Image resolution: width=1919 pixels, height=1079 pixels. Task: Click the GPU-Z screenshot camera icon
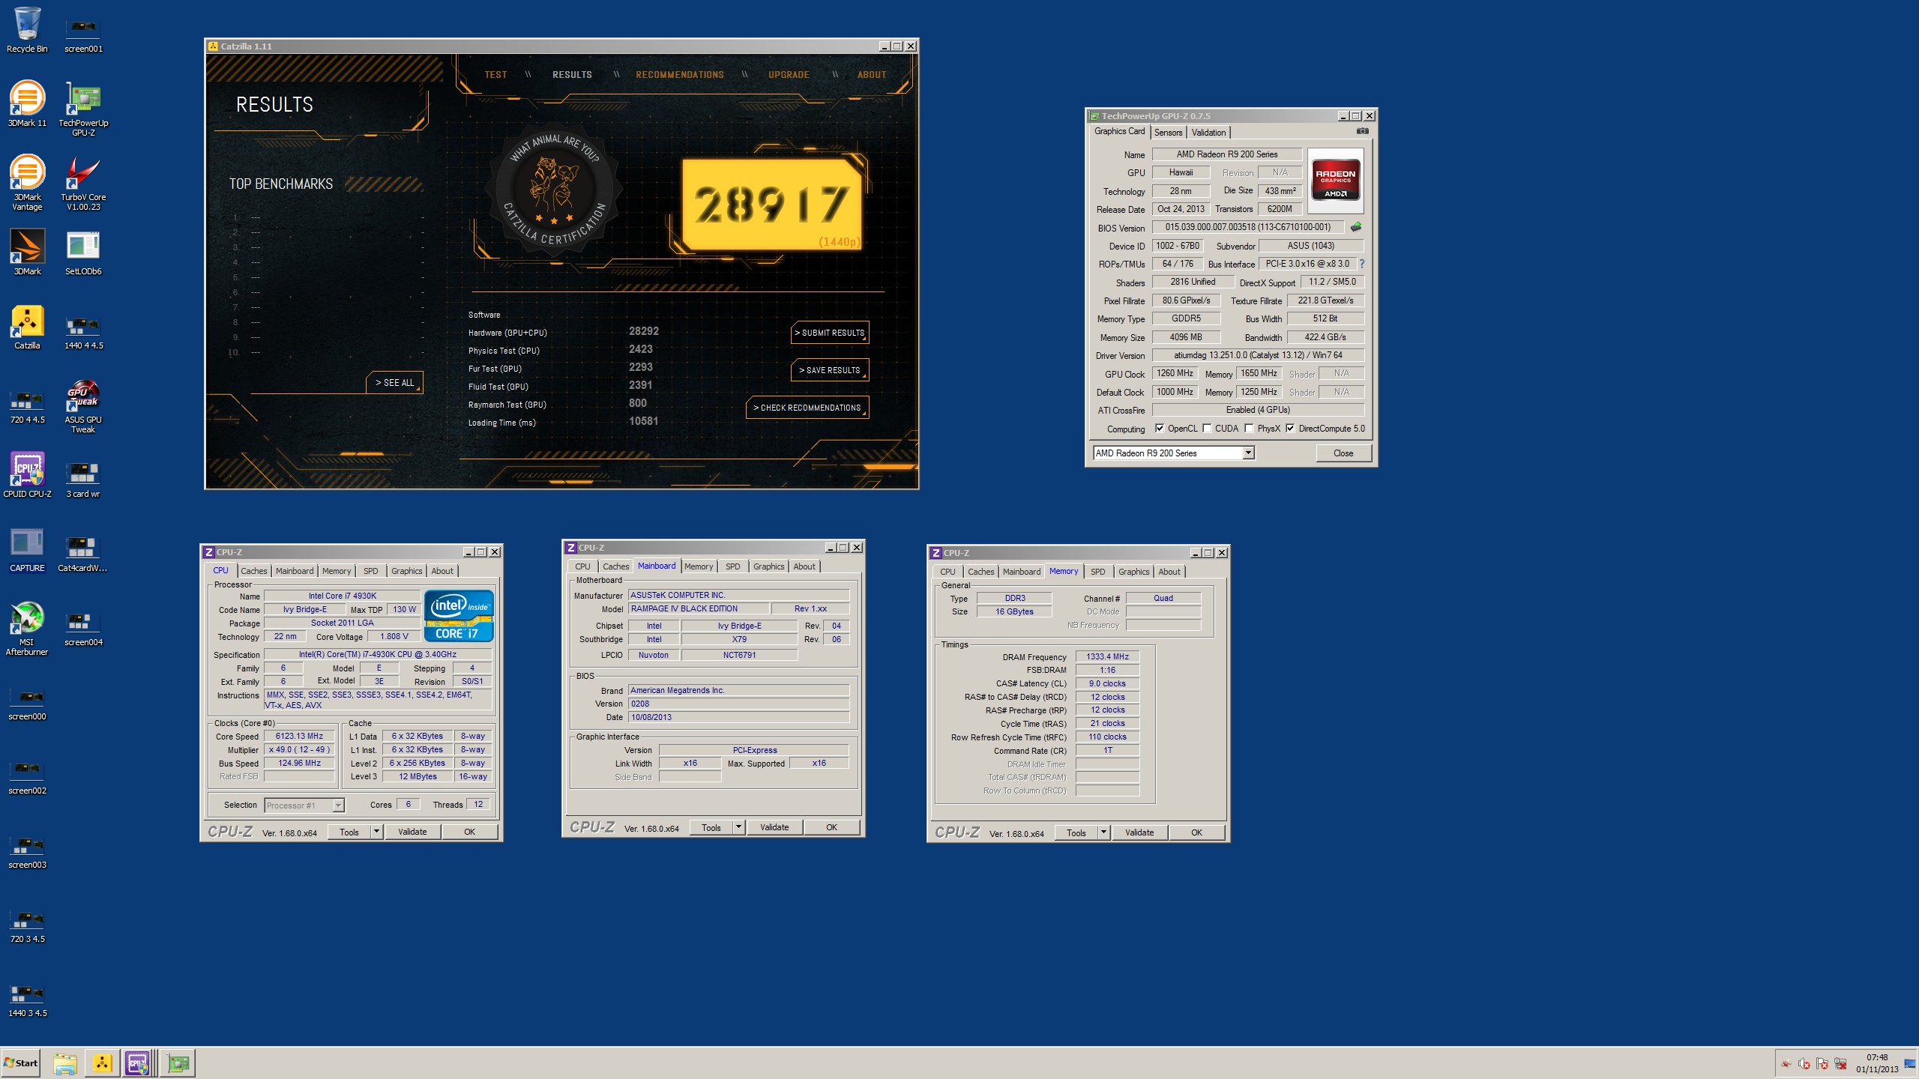tap(1362, 131)
